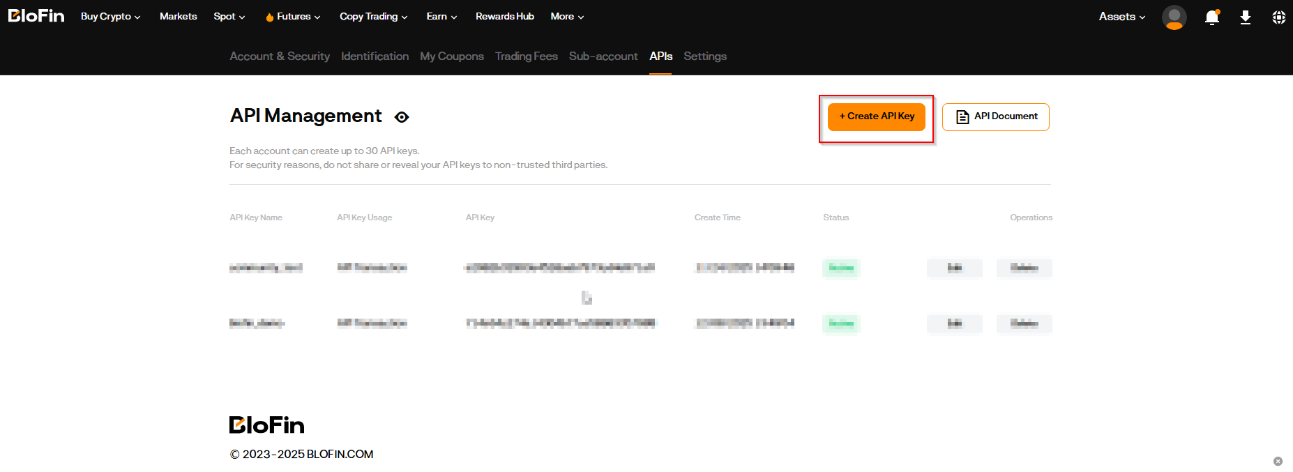1293x472 pixels.
Task: Open the API Document button
Action: point(996,116)
